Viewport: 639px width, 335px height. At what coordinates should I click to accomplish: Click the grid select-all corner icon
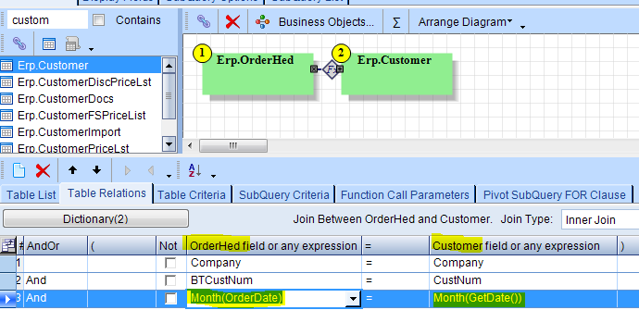pyautogui.click(x=7, y=245)
